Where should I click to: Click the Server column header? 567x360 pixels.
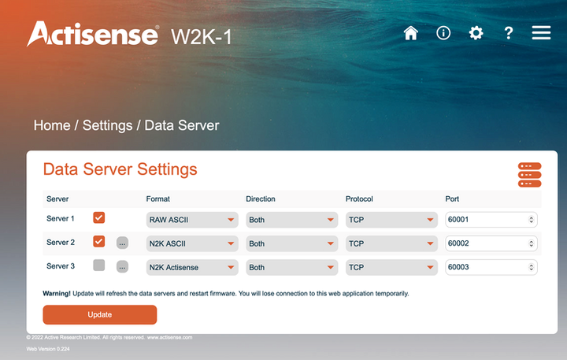click(x=57, y=199)
